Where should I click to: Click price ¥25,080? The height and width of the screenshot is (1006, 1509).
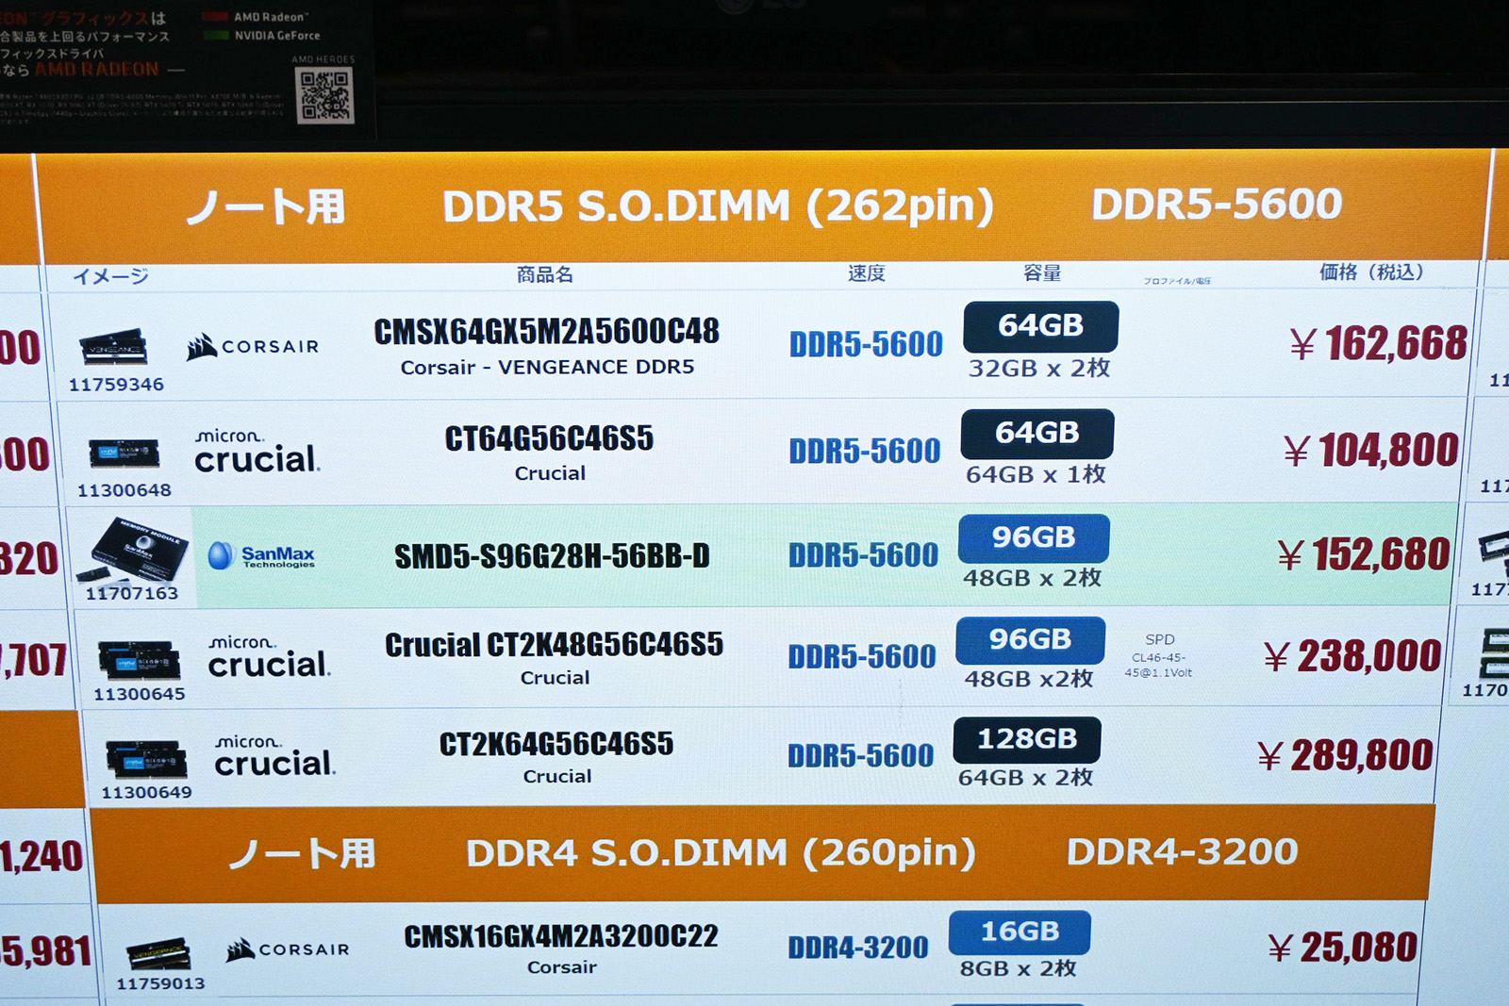(x=1342, y=948)
